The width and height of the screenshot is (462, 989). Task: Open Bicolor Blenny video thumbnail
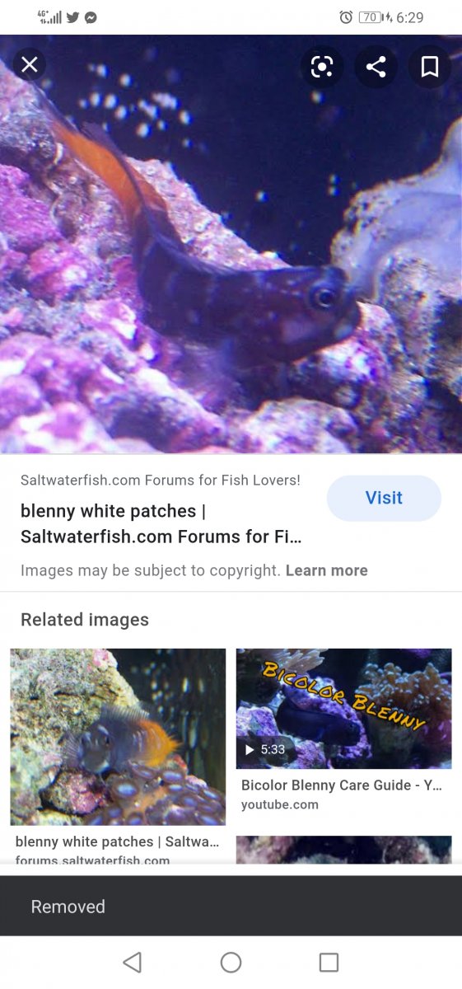coord(344,709)
